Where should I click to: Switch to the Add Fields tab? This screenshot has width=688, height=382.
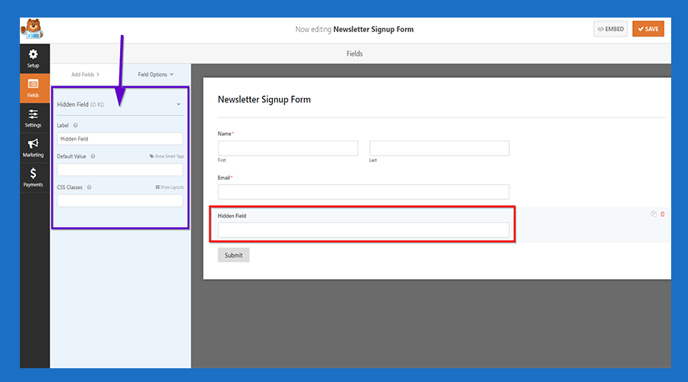(x=85, y=74)
